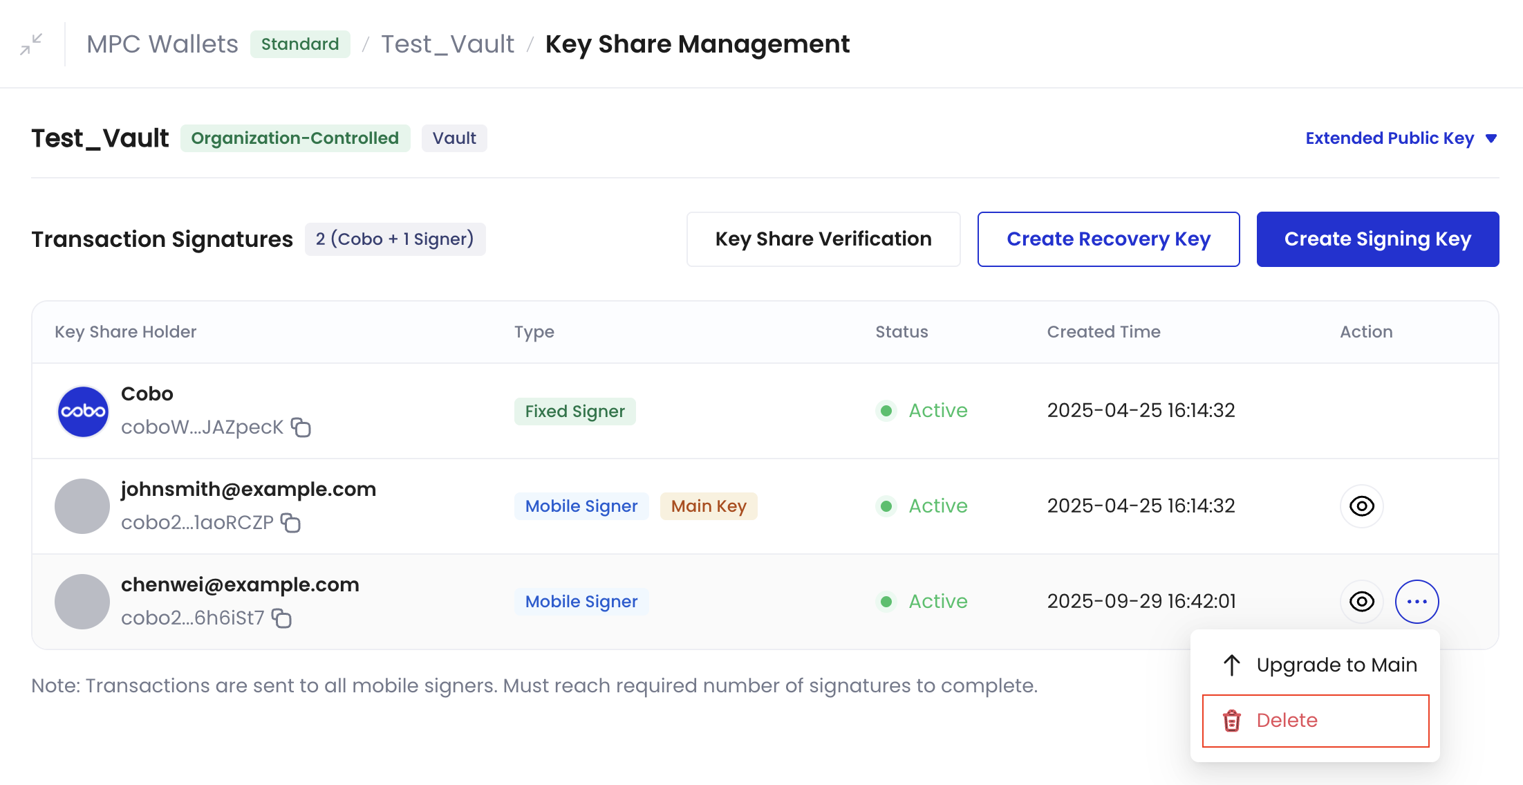Viewport: 1523px width, 785px height.
Task: View chenwei@example.com key share via eye icon
Action: click(1361, 602)
